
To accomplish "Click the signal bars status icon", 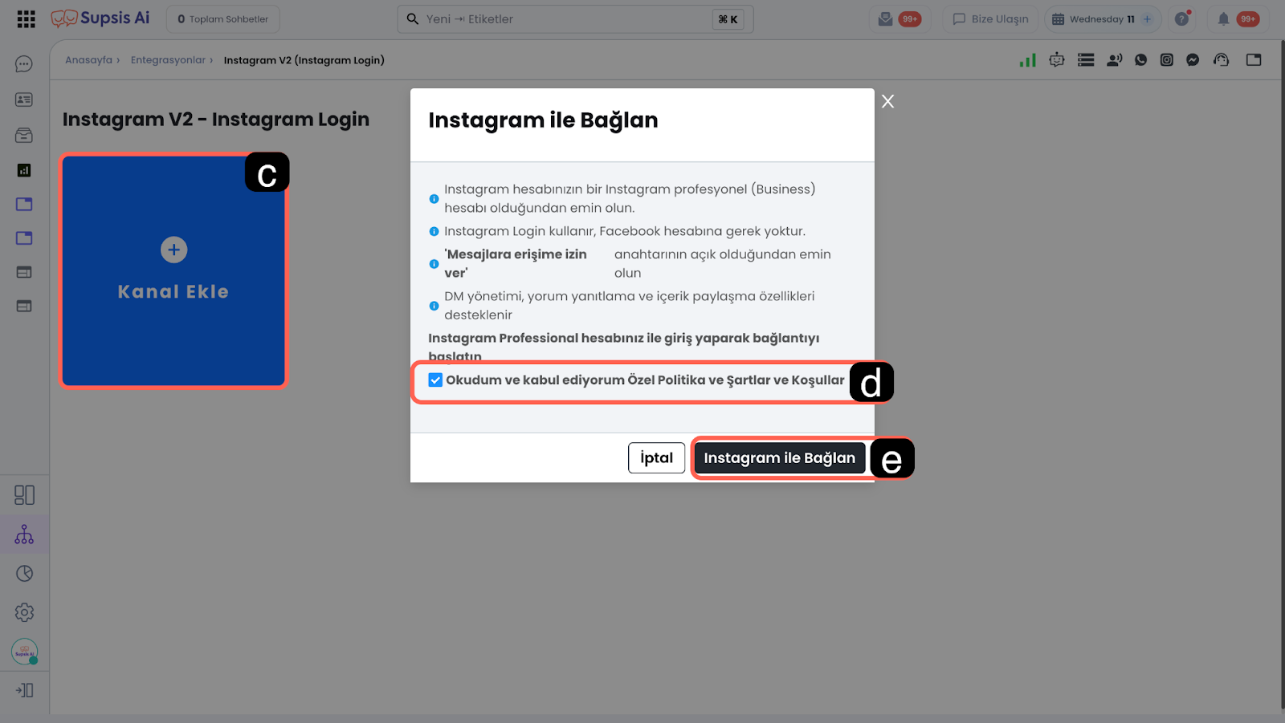I will coord(1028,60).
